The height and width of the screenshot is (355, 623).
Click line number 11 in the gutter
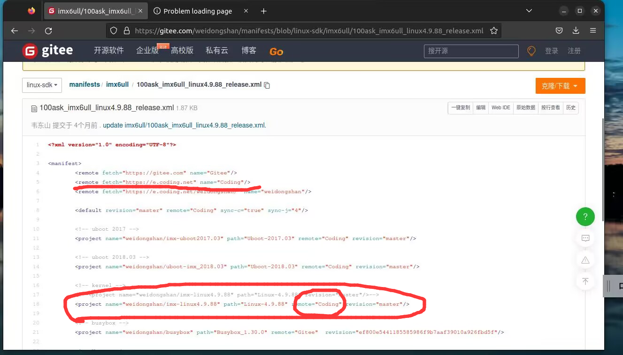[x=37, y=238]
